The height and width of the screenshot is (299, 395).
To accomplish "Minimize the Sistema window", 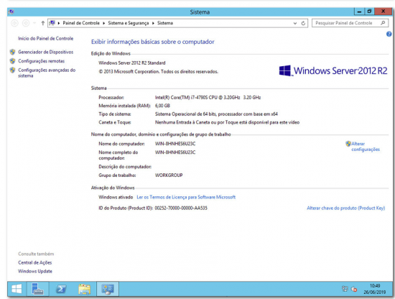I will click(x=360, y=11).
